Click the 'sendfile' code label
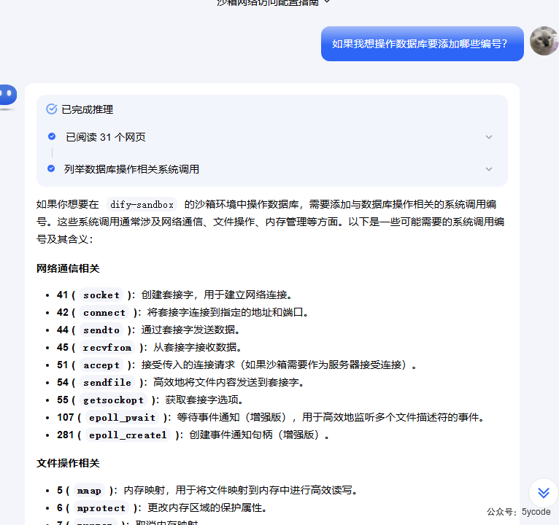 (x=107, y=383)
